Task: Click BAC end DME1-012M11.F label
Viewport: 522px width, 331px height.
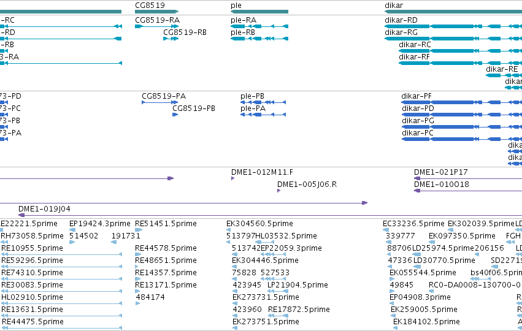Action: (x=263, y=172)
